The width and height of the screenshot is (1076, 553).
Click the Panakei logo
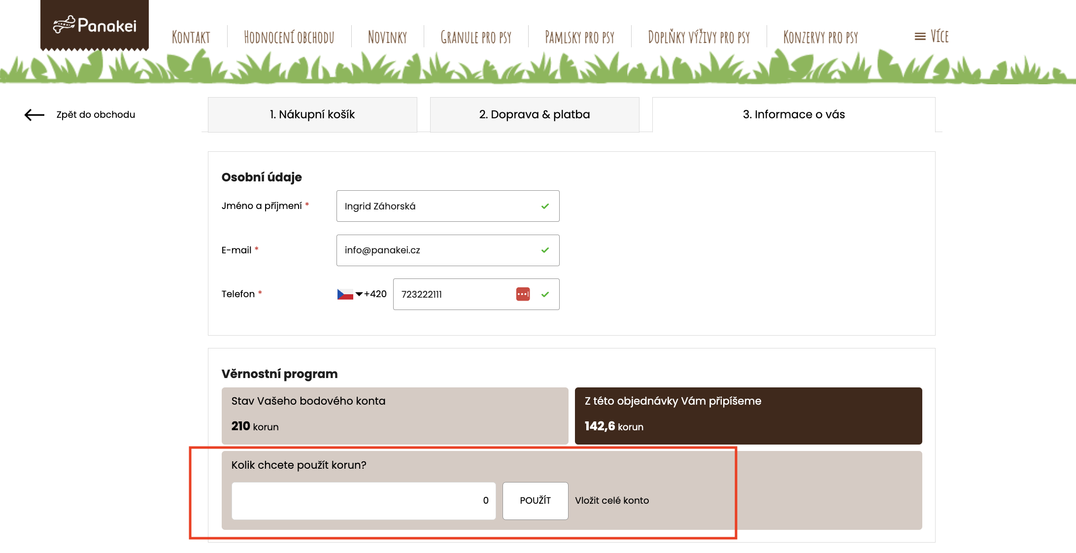click(x=95, y=25)
